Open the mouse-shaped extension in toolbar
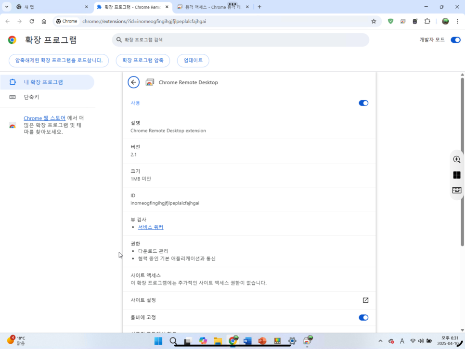Image resolution: width=465 pixels, height=349 pixels. coord(415,21)
